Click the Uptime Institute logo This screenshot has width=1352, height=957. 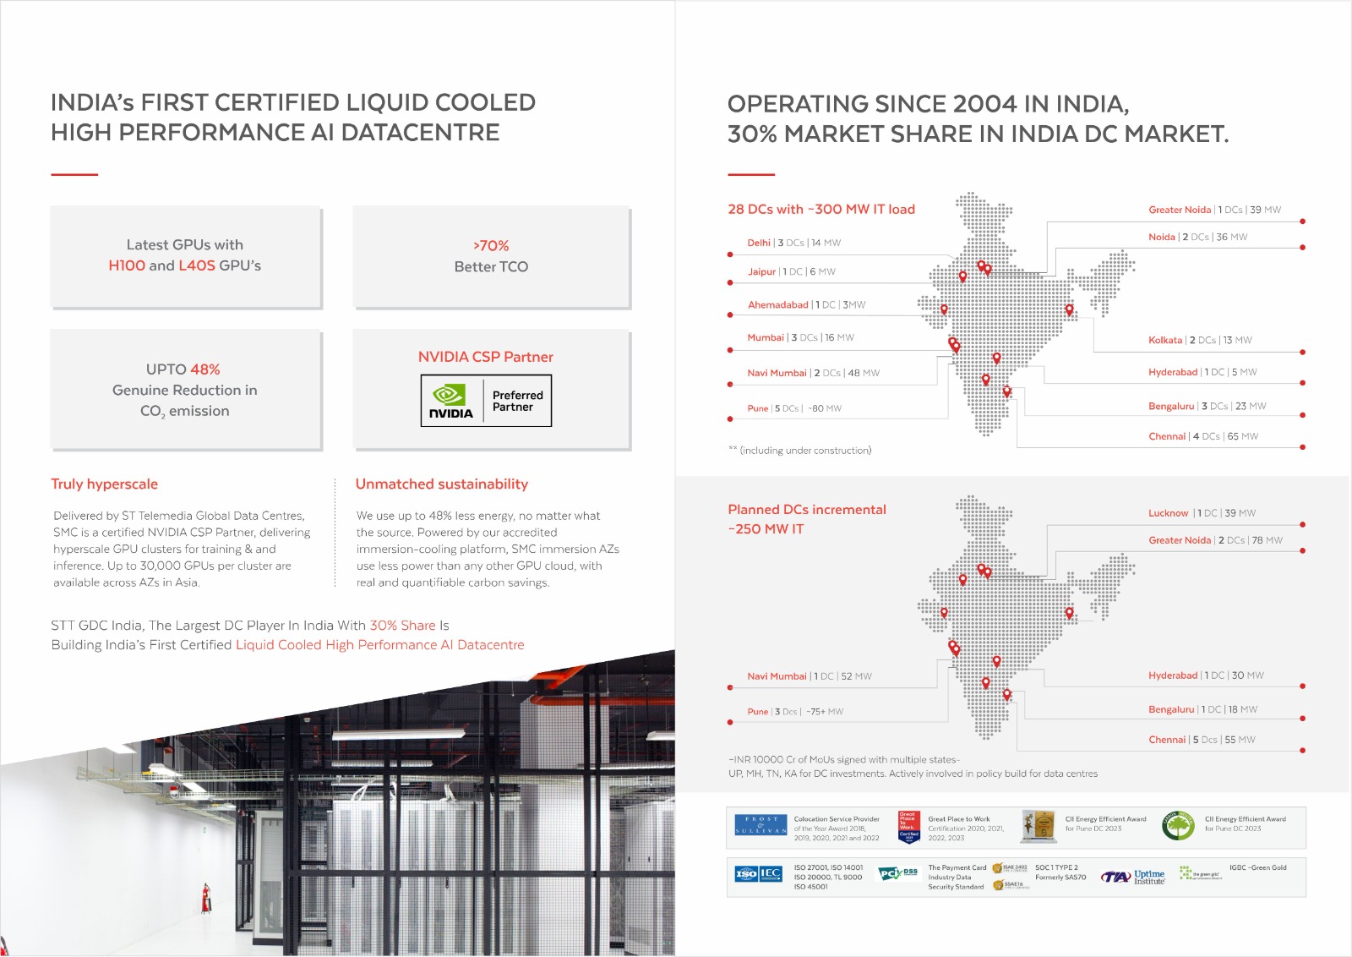point(1133,877)
